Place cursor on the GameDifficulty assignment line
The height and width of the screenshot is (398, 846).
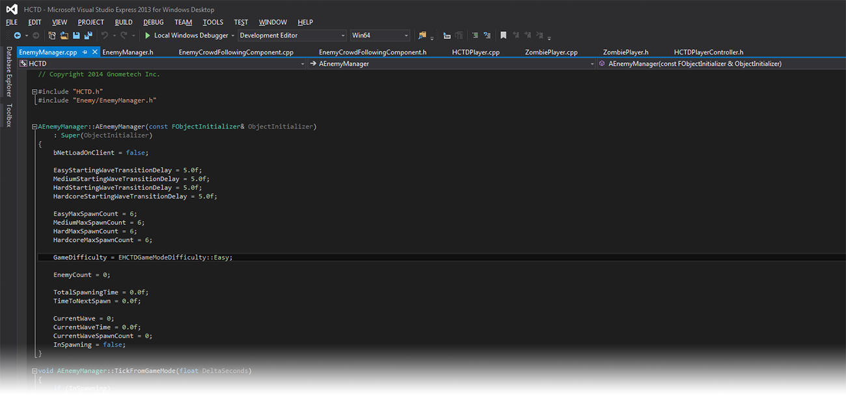[143, 258]
